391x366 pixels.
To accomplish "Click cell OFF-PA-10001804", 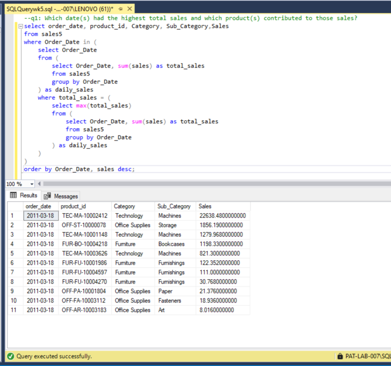I will click(85, 291).
